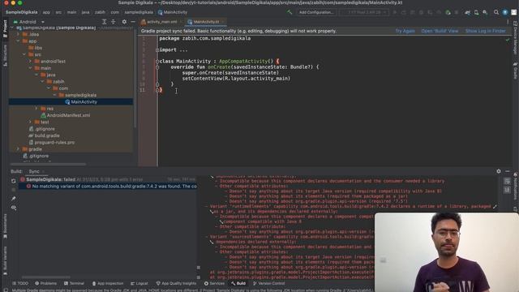Collapse the java folder
The height and width of the screenshot is (292, 519).
click(x=36, y=75)
